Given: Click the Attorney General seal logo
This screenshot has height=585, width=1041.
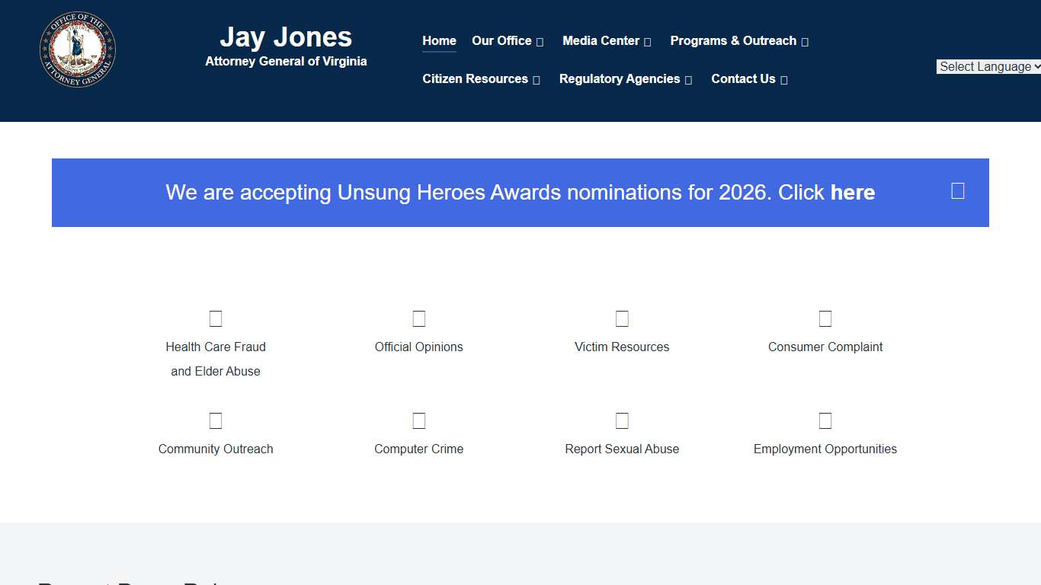Looking at the screenshot, I should tap(77, 50).
